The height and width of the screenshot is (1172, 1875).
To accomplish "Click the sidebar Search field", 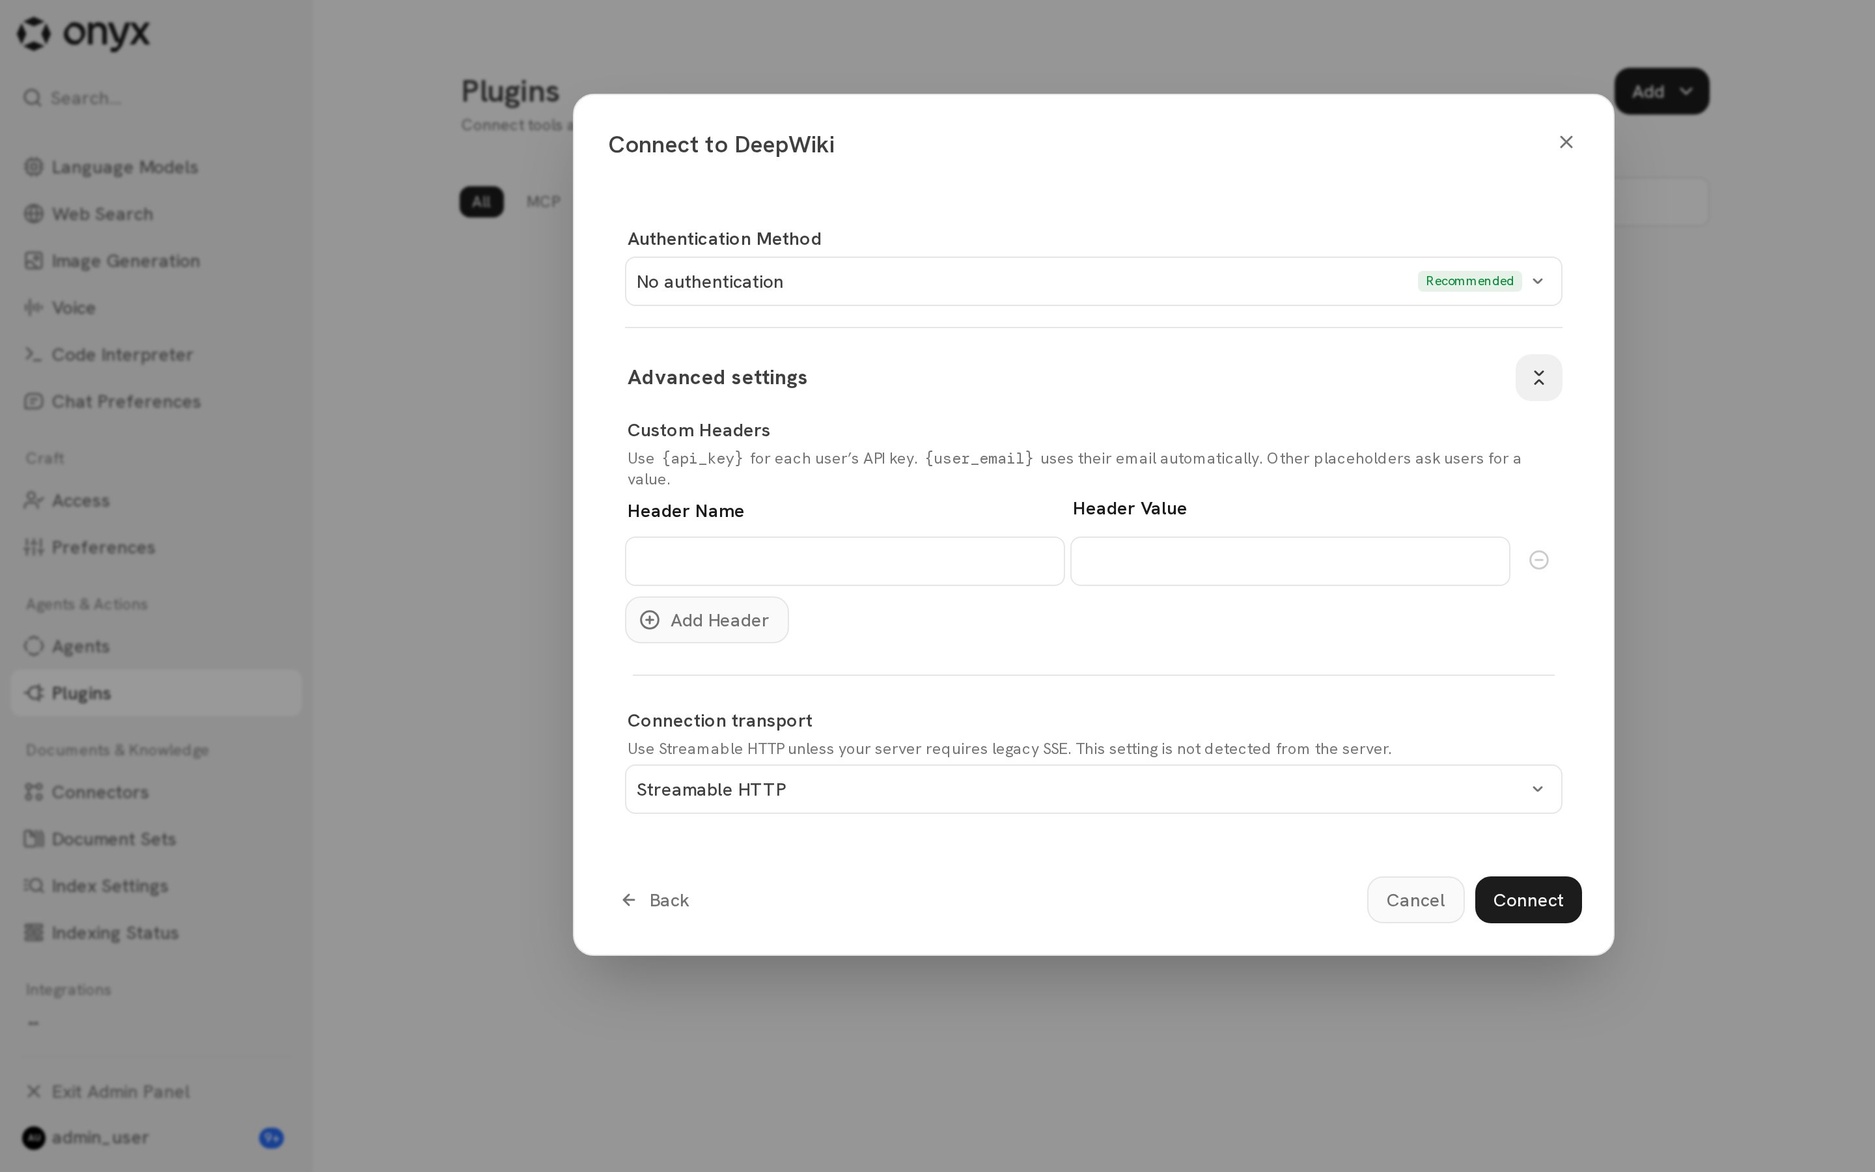I will (155, 98).
